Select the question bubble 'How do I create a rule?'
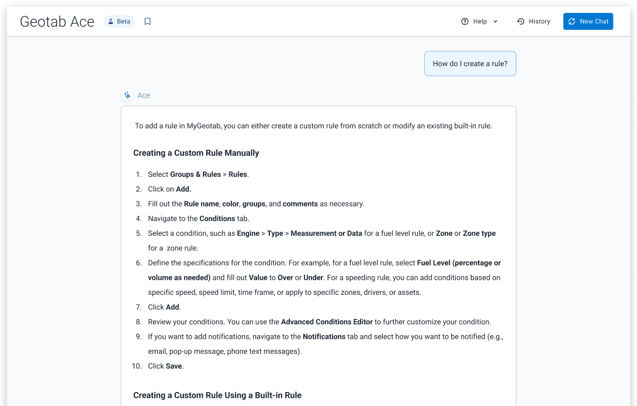Viewport: 637px width, 406px height. pyautogui.click(x=470, y=63)
